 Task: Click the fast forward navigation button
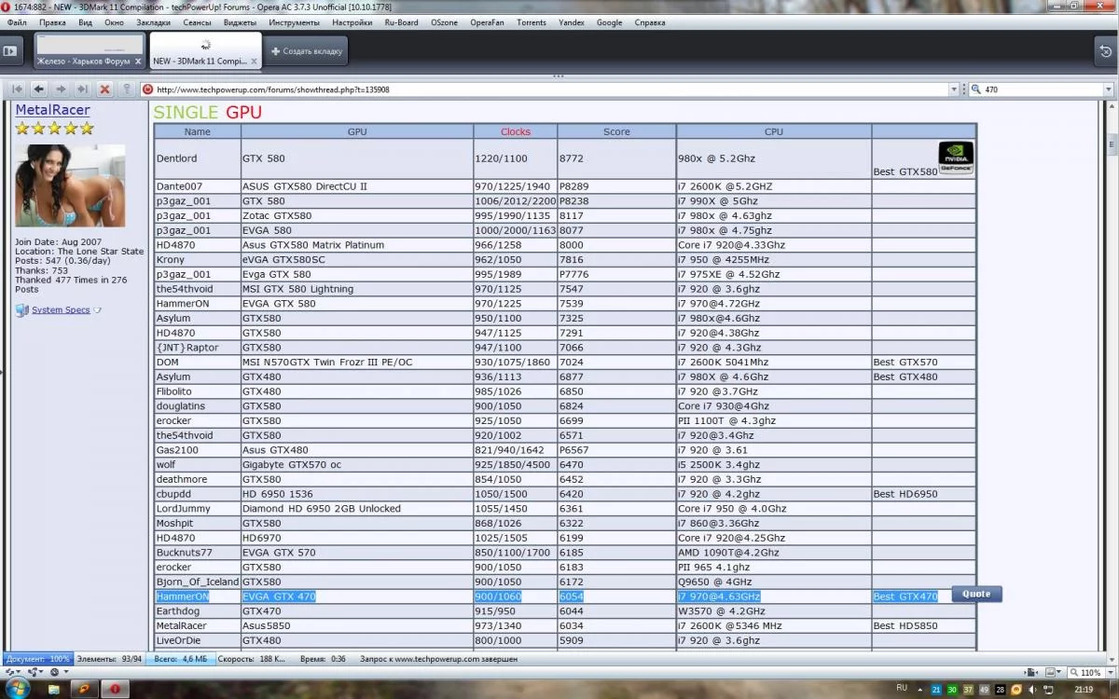tap(82, 89)
